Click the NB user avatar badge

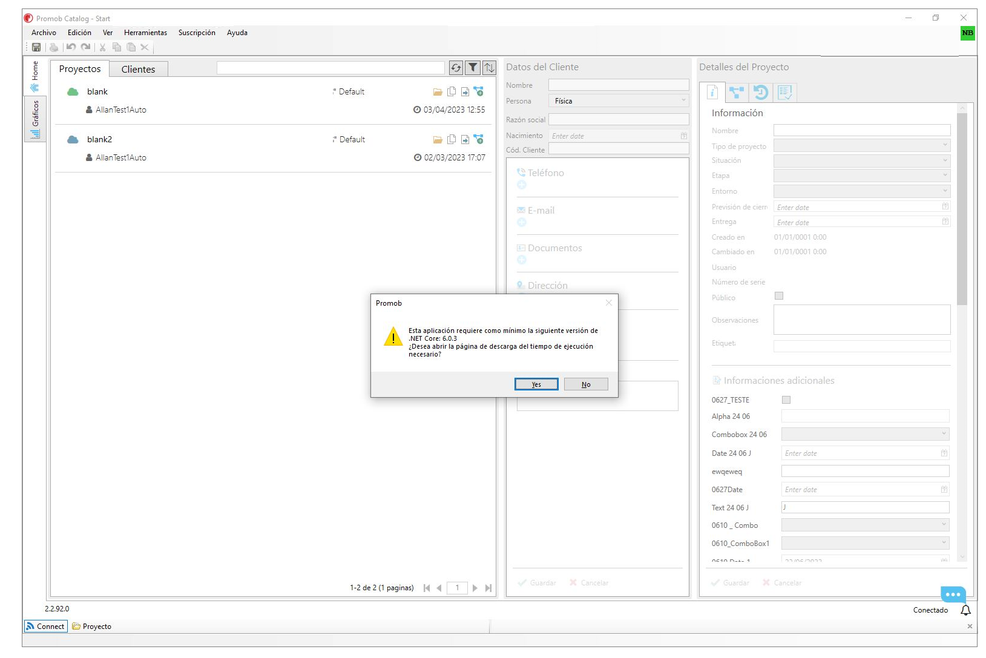coord(967,33)
